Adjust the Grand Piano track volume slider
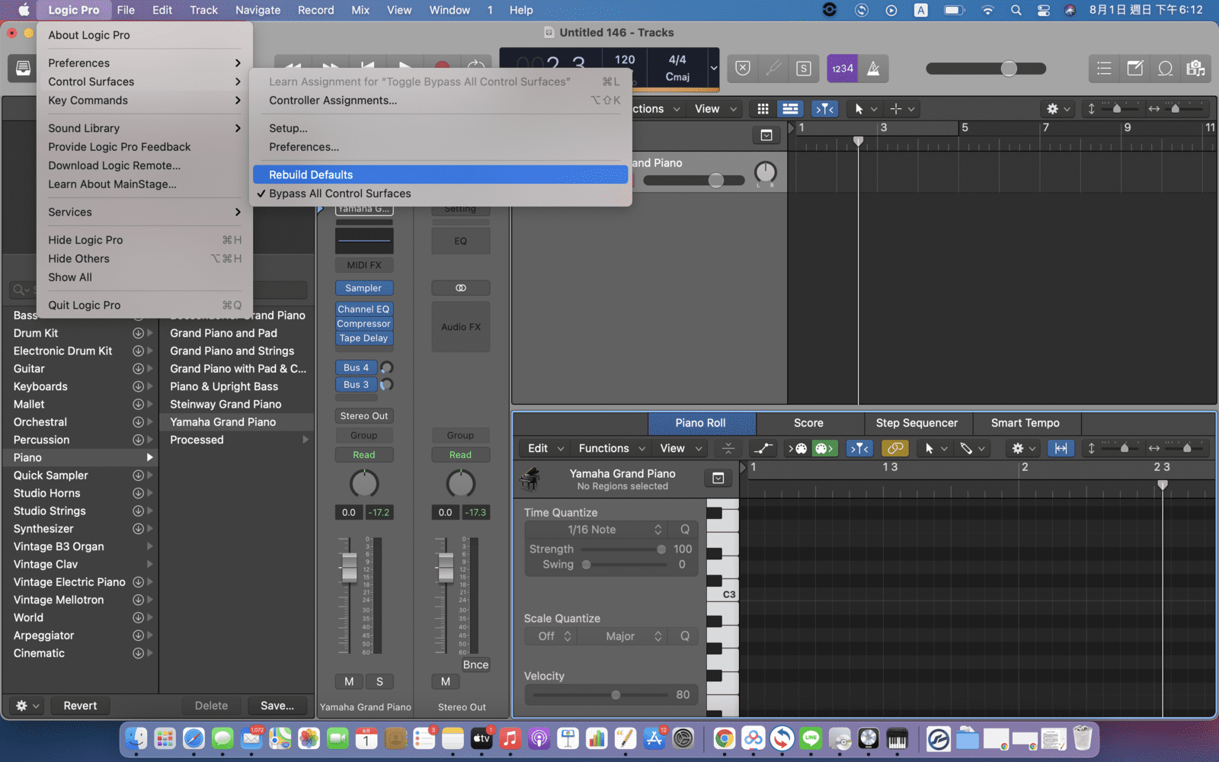Viewport: 1219px width, 762px height. point(694,181)
